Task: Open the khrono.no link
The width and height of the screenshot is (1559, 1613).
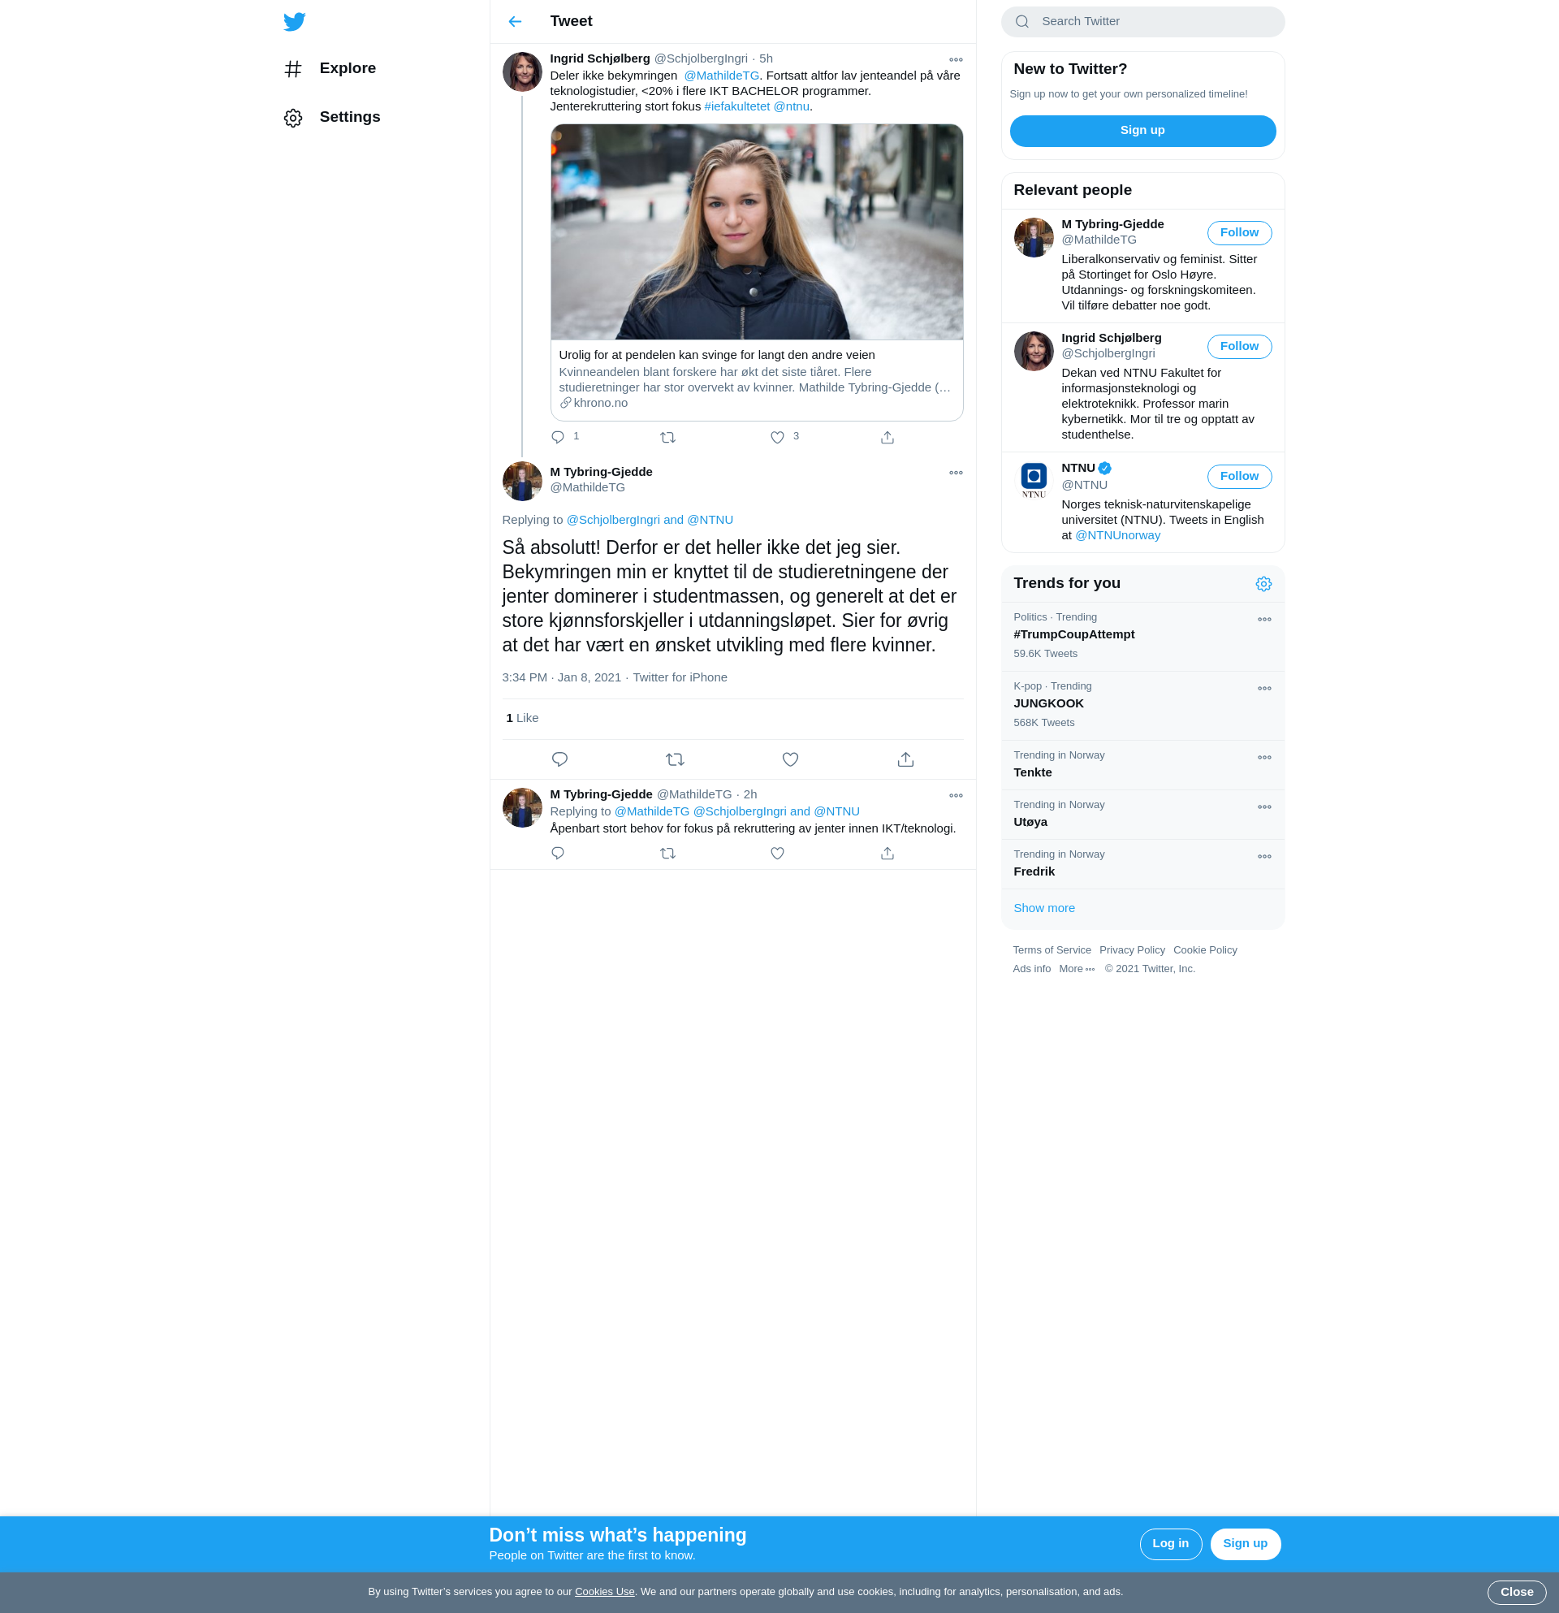Action: tap(594, 402)
